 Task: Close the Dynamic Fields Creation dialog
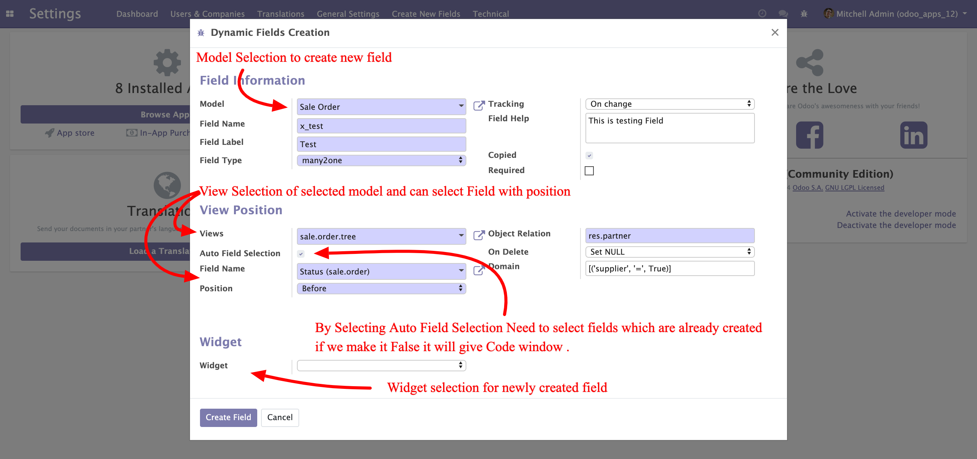pyautogui.click(x=775, y=32)
